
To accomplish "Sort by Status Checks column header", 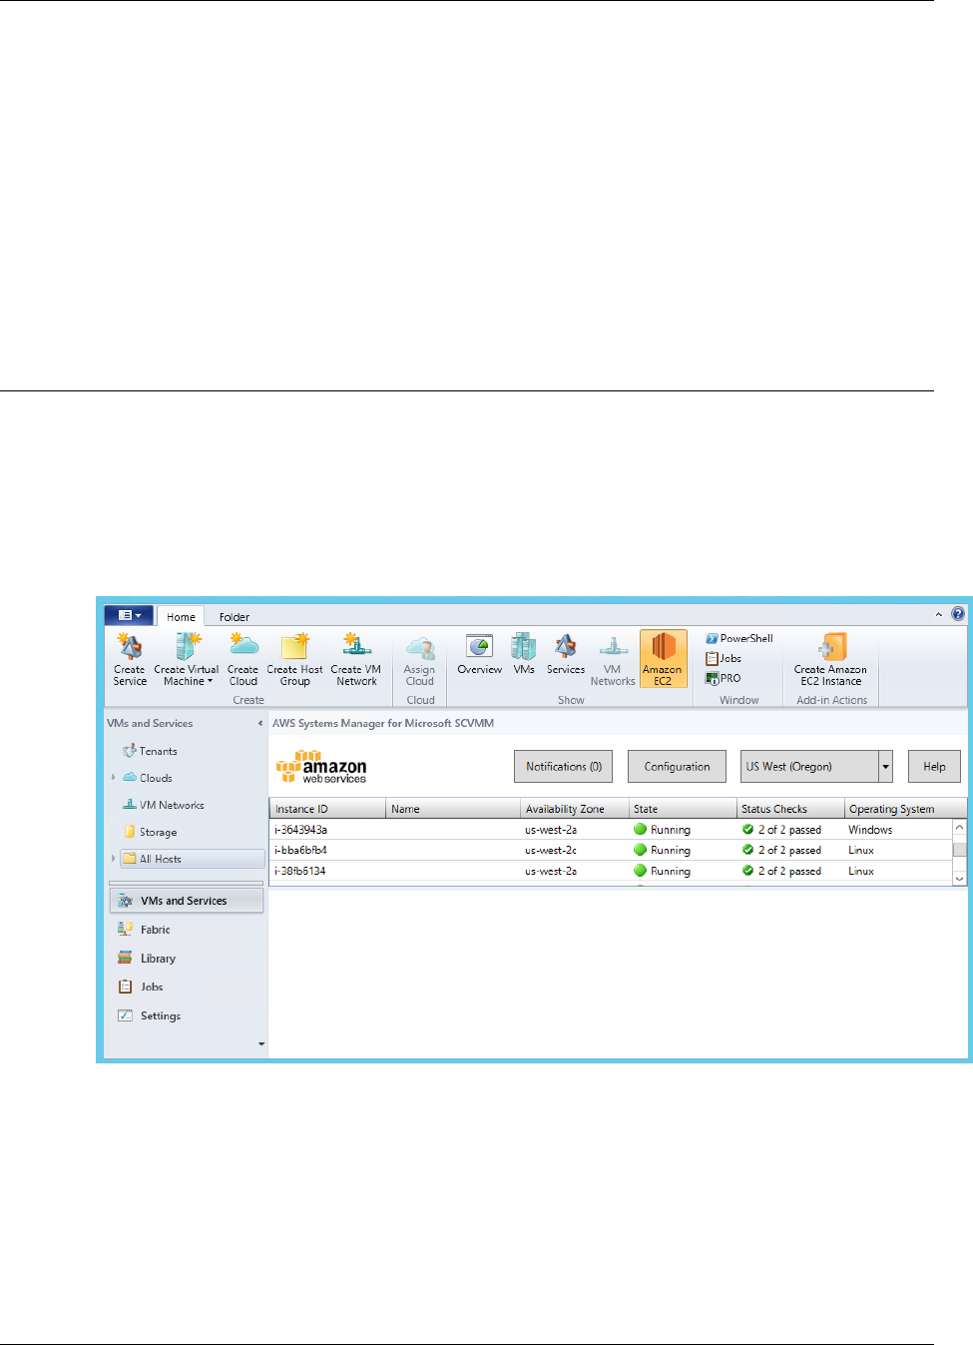I will point(790,809).
